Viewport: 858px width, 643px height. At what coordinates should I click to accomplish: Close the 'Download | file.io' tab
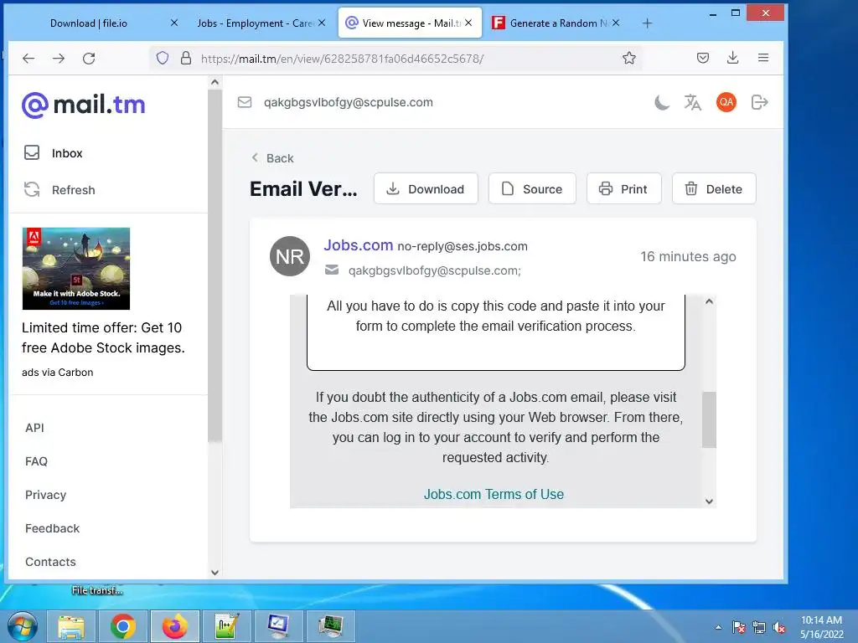tap(174, 23)
